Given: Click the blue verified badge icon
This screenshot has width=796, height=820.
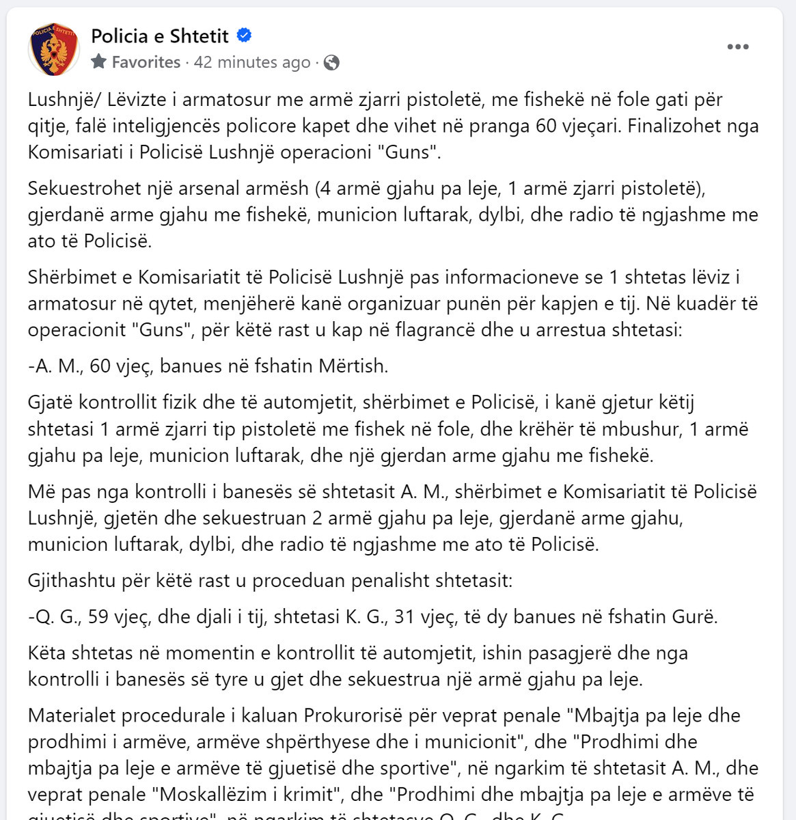Looking at the screenshot, I should point(244,35).
